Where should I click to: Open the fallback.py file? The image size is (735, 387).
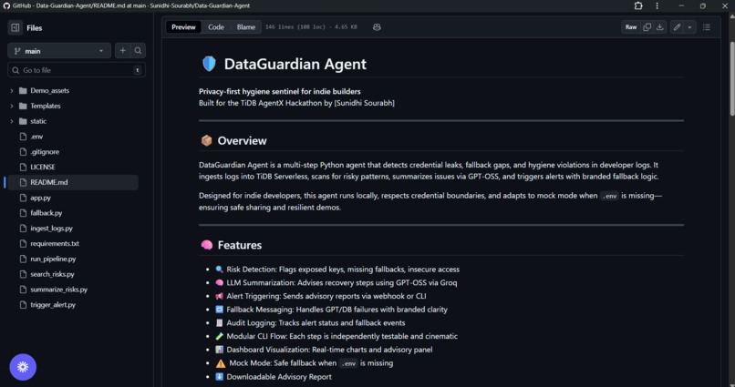[x=46, y=213]
